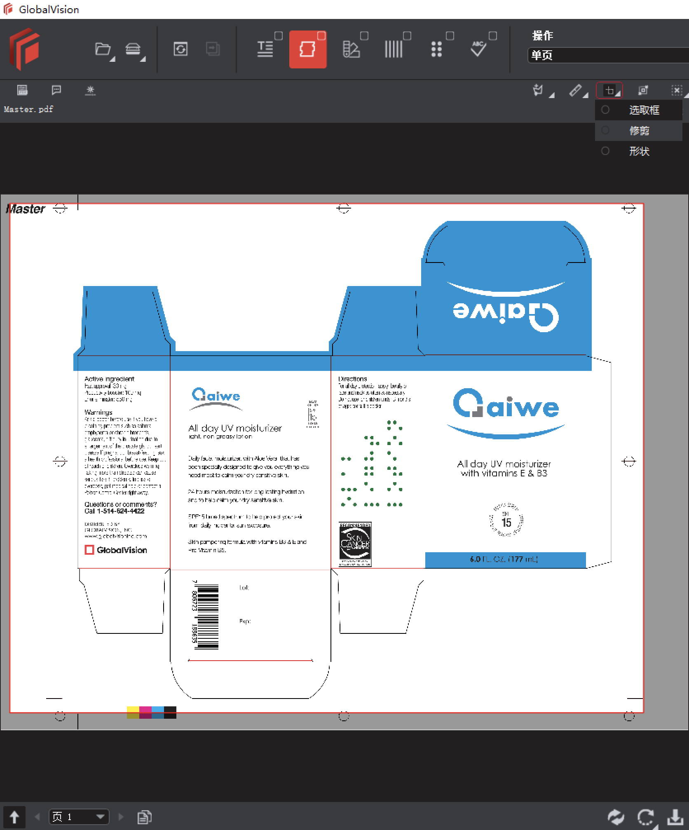The width and height of the screenshot is (689, 830).
Task: Tick the checkbox on braille inspection mode
Action: (450, 36)
